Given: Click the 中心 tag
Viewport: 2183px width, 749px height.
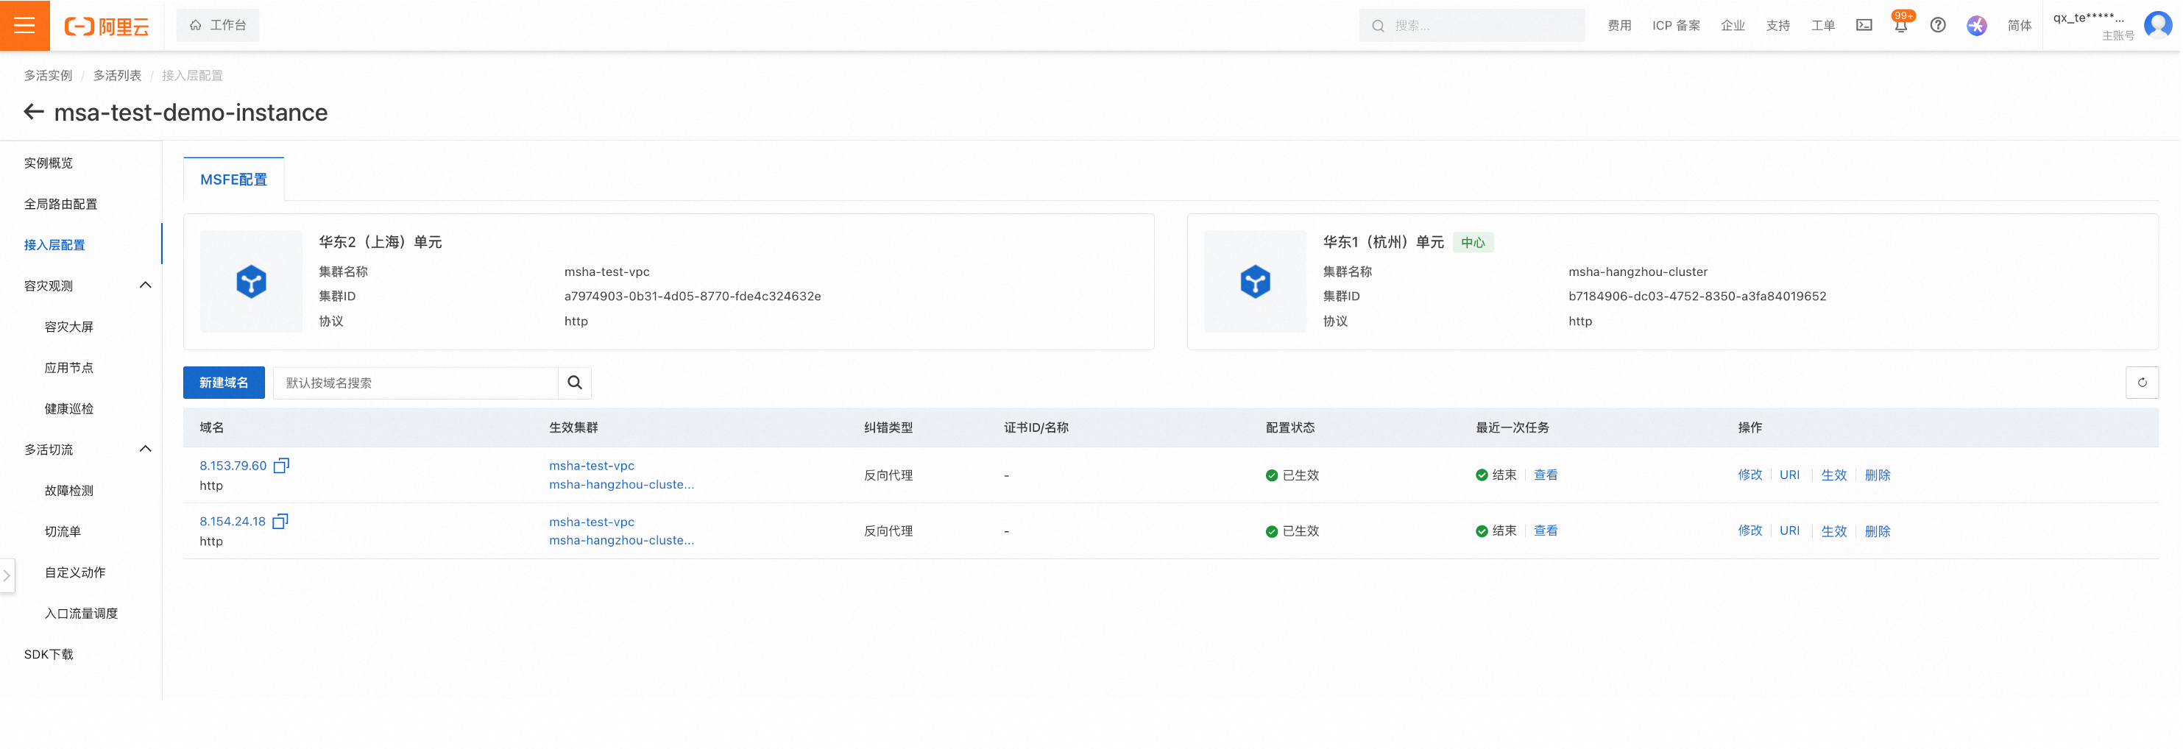Looking at the screenshot, I should tap(1473, 242).
